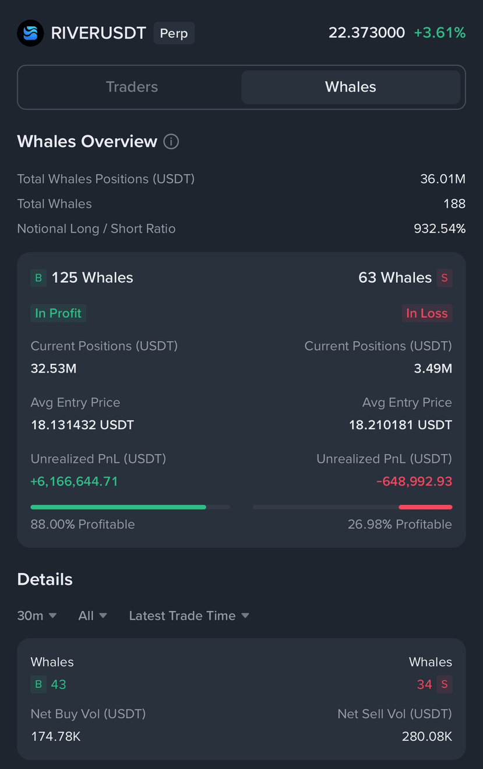Click the In Profit status tag
The height and width of the screenshot is (769, 483).
58,313
